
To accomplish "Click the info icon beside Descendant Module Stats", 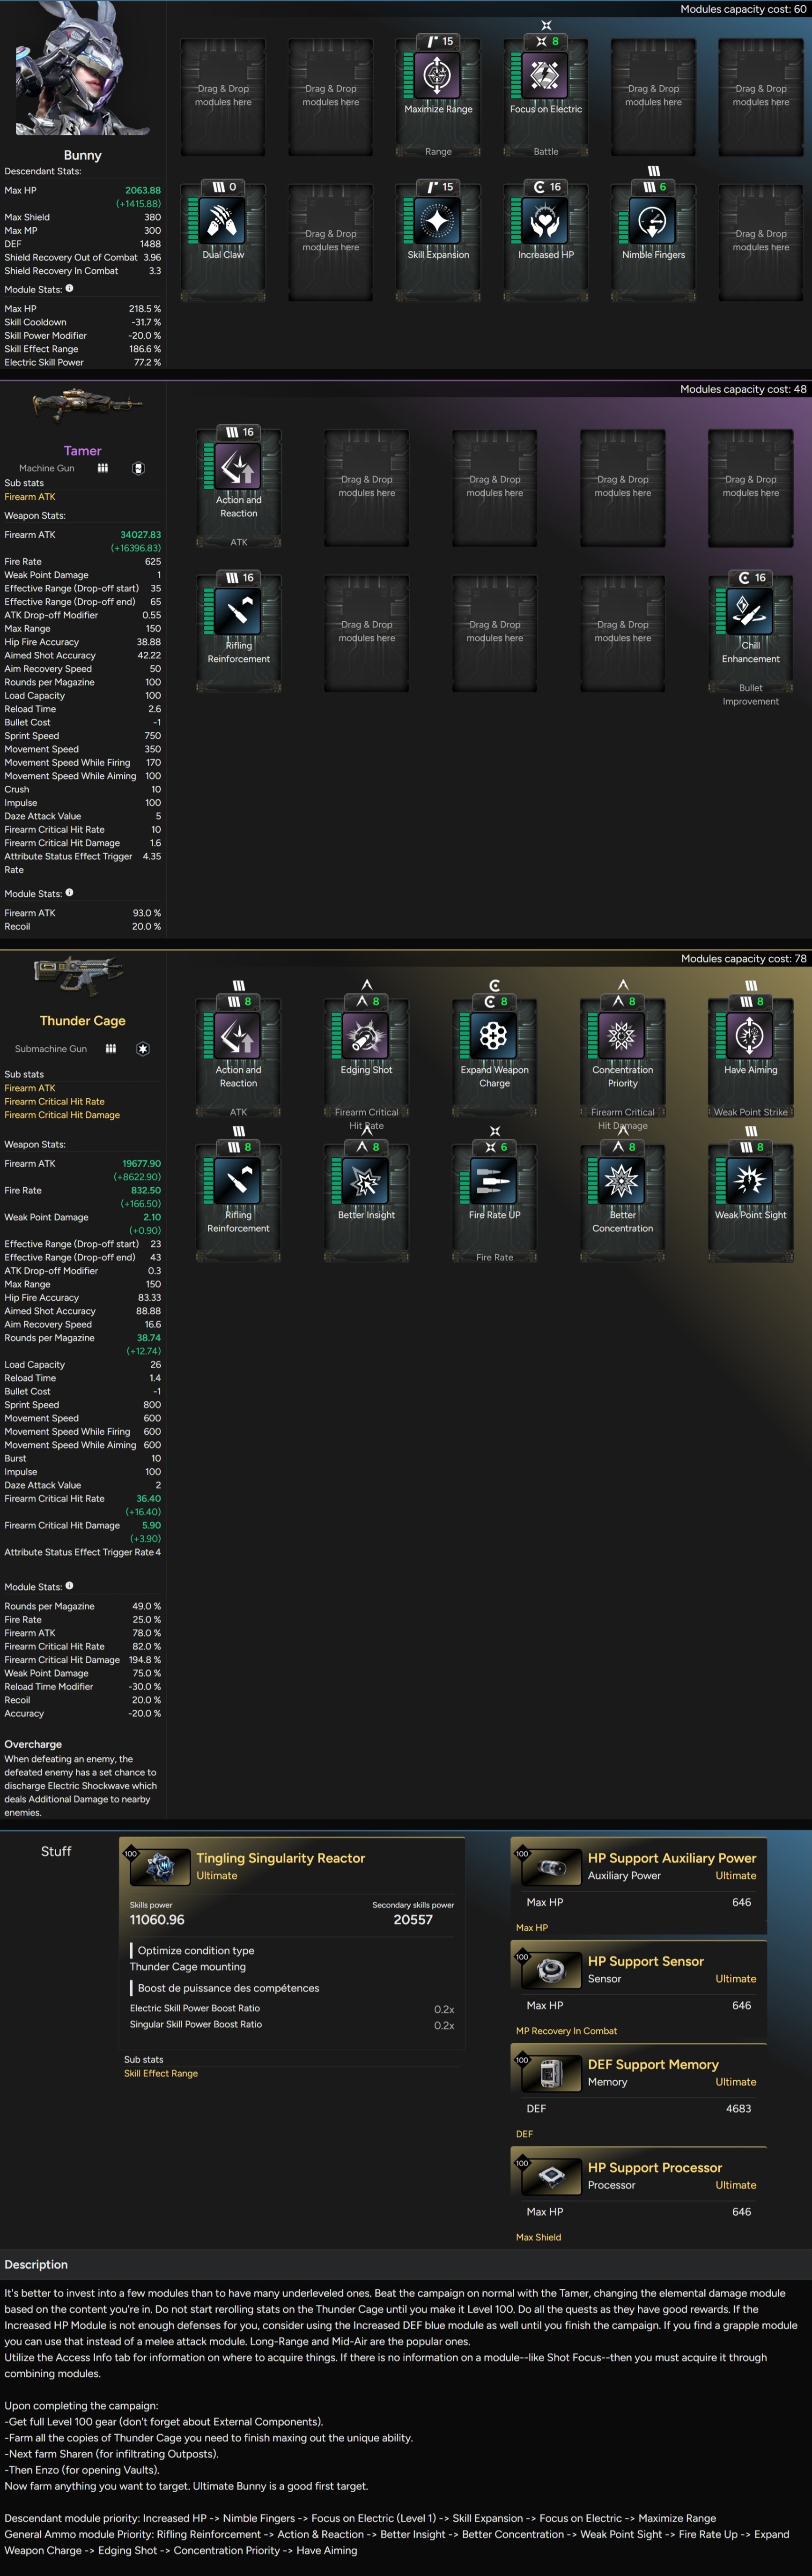I will coord(69,288).
